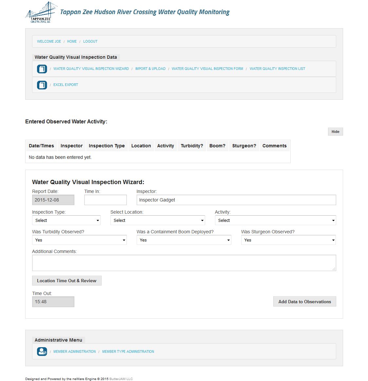Open Water Quality Inspection List
Screen dimensions: 368x381
point(277,69)
